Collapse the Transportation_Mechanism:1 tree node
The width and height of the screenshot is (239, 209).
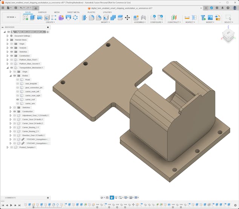pos(7,68)
